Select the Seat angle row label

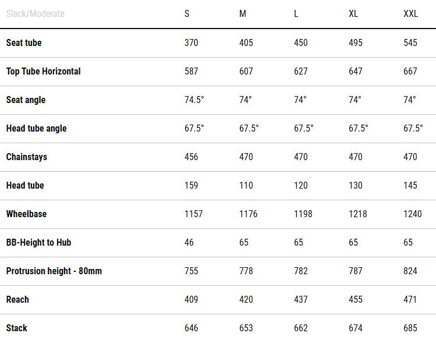coord(26,100)
